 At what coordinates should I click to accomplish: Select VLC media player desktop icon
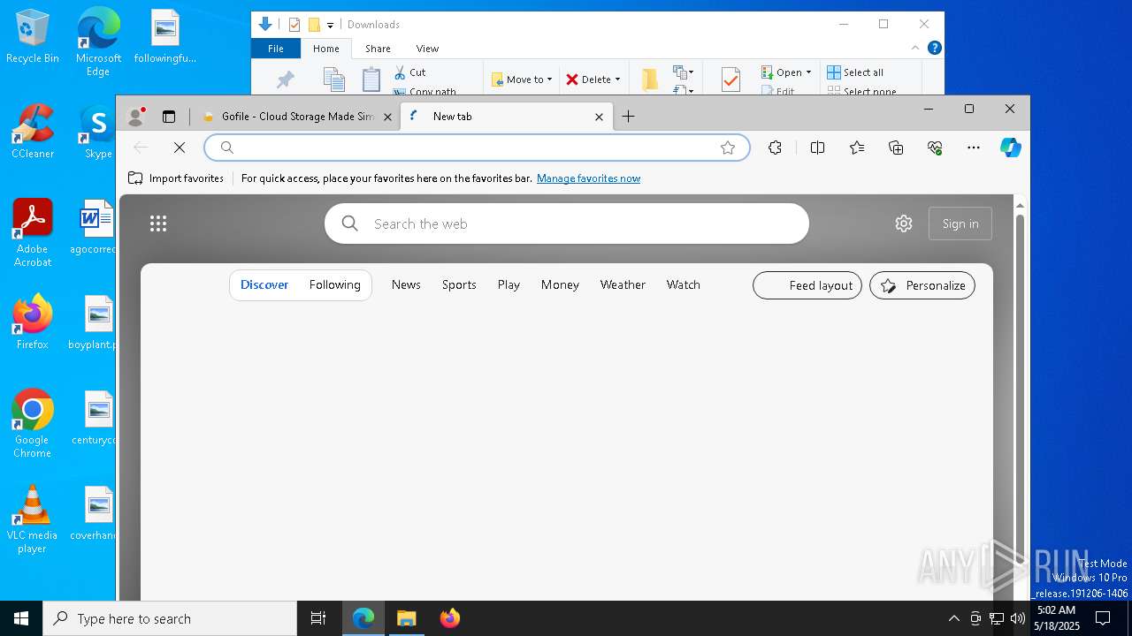point(32,519)
